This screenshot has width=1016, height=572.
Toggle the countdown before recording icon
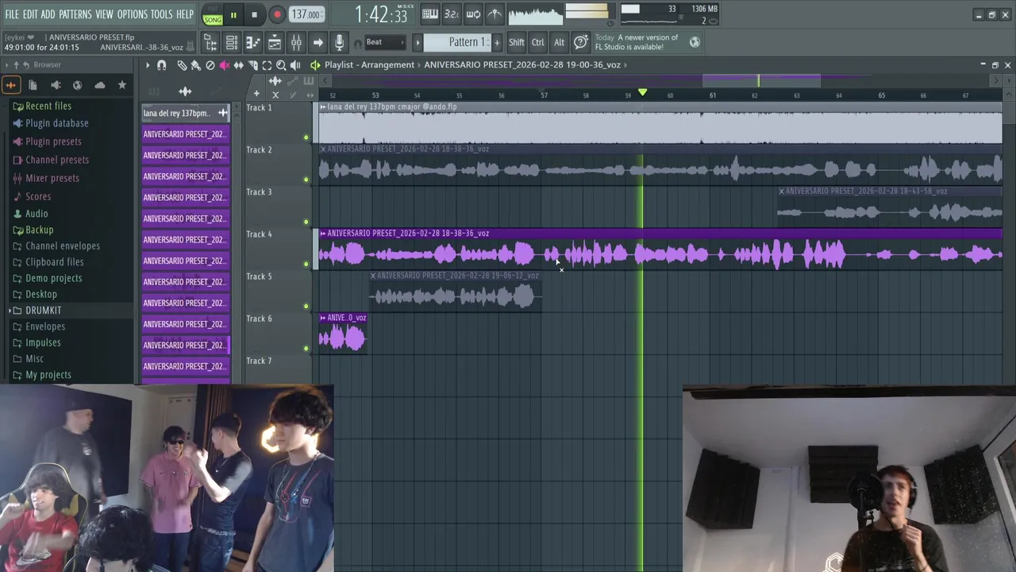452,14
